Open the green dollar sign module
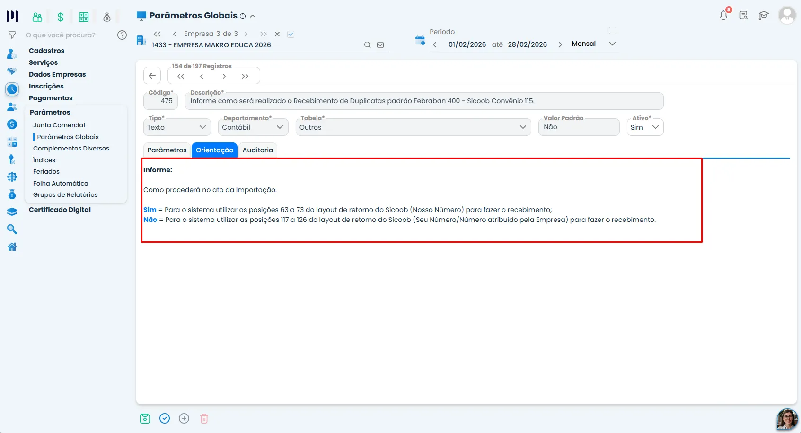The image size is (801, 433). [61, 17]
